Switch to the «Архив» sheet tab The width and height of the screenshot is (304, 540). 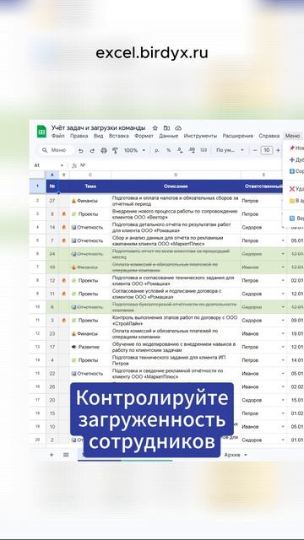[236, 455]
